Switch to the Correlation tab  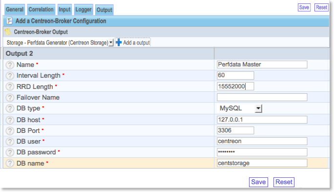[x=41, y=10]
